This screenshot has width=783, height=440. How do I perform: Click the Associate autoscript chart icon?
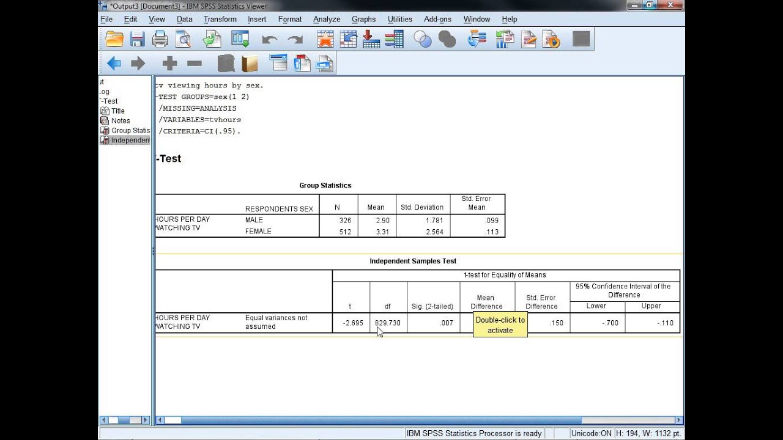click(505, 40)
